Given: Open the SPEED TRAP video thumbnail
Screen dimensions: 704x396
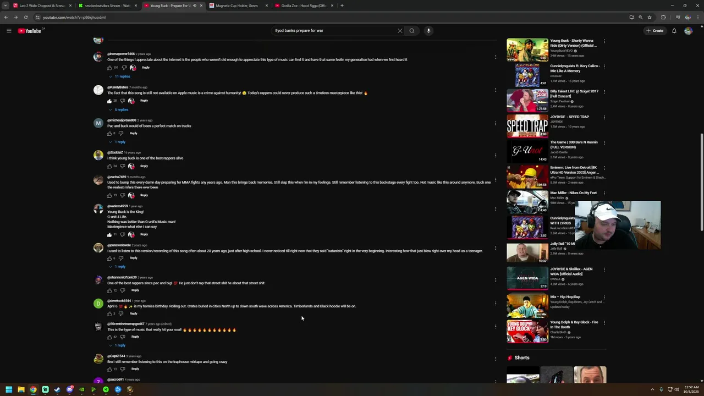Looking at the screenshot, I should tap(527, 126).
